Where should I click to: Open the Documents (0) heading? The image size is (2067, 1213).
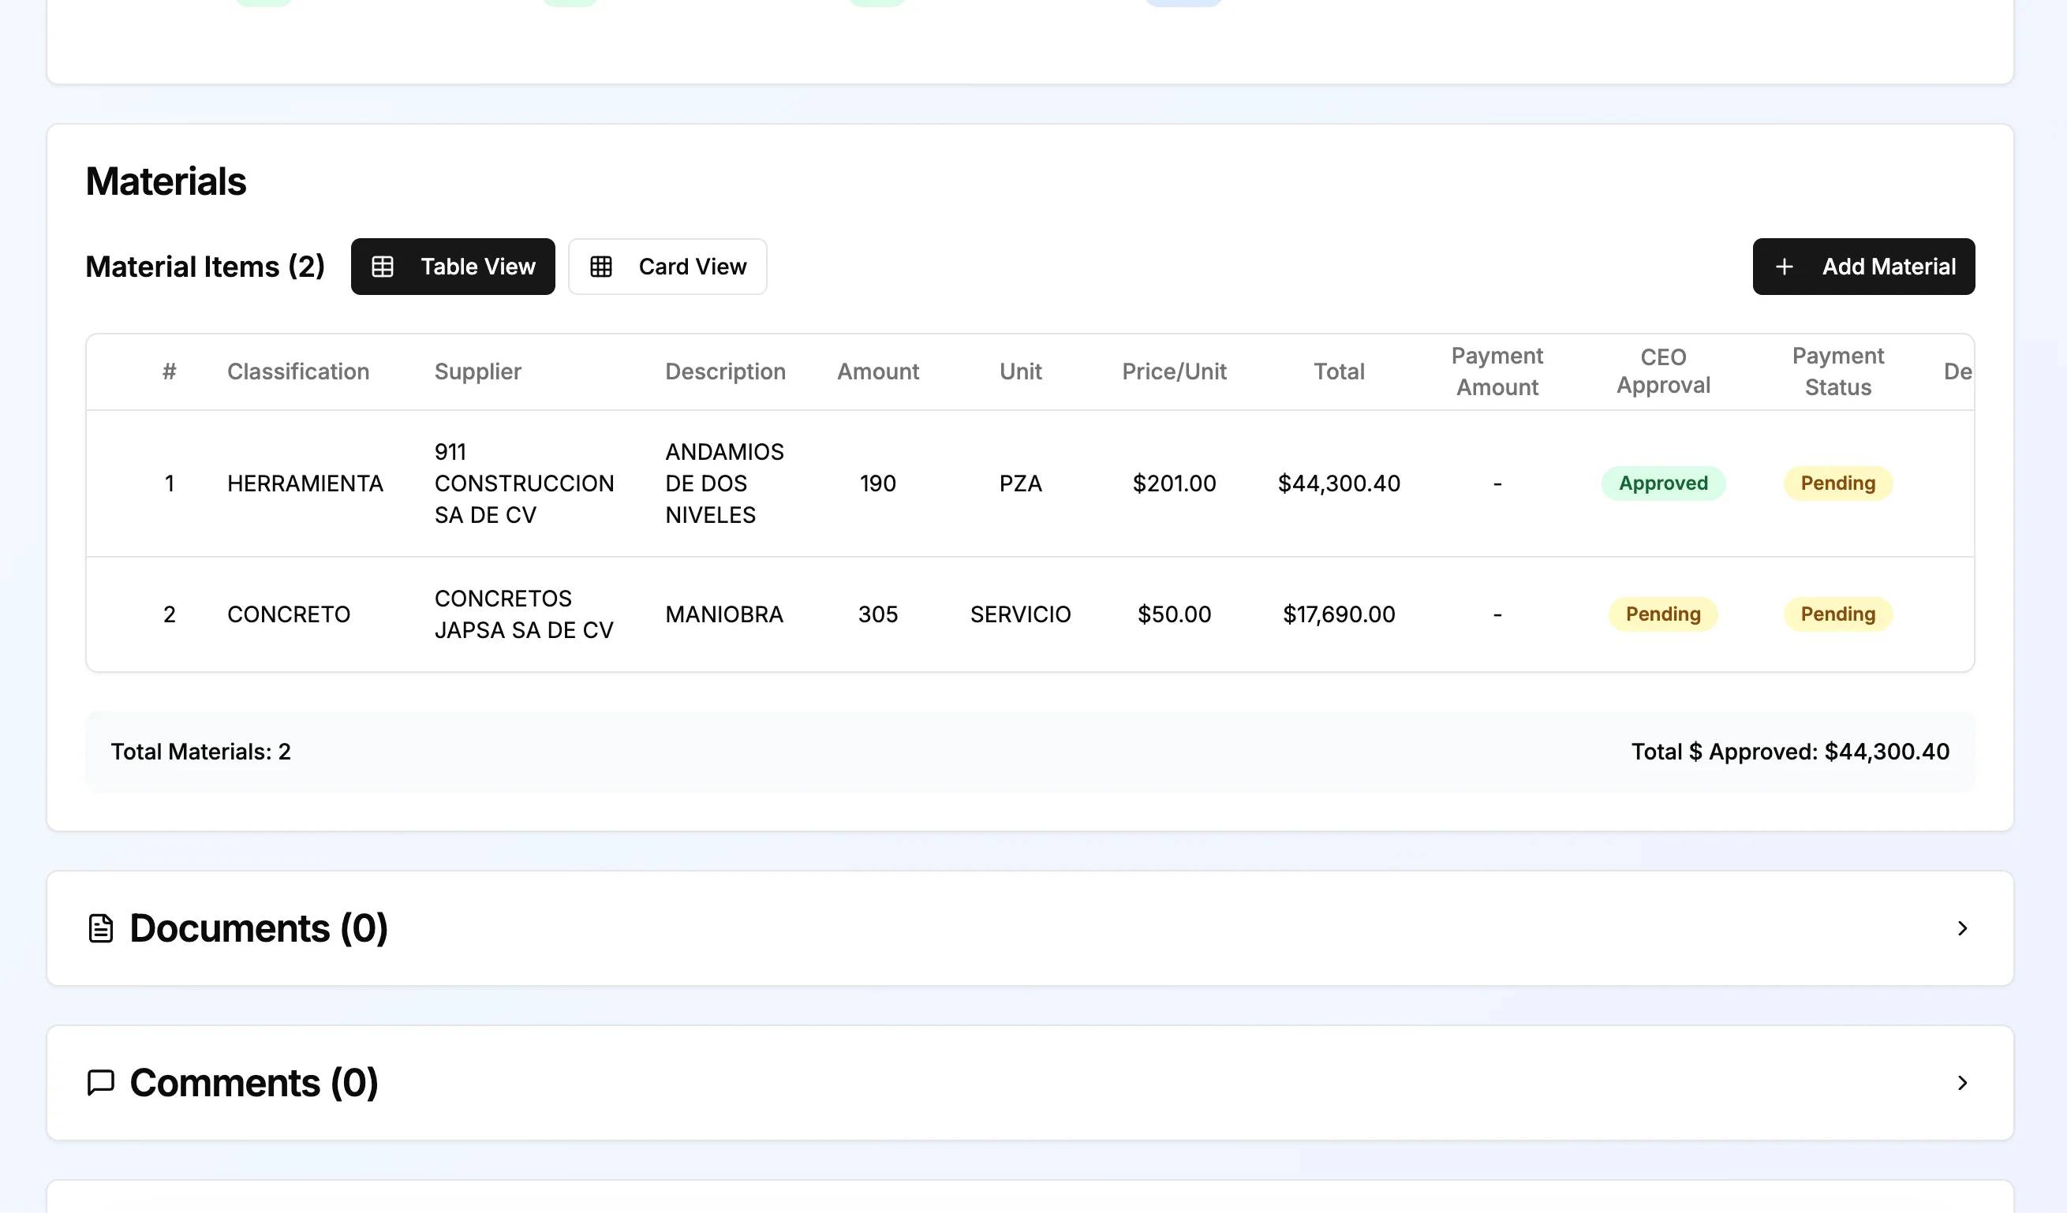pyautogui.click(x=259, y=928)
